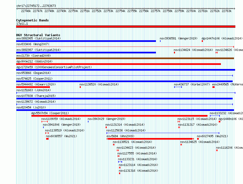243x184 pixels.
Task: Click the nsv1131316 (Alsmadi2014) label
Action: 138,171
